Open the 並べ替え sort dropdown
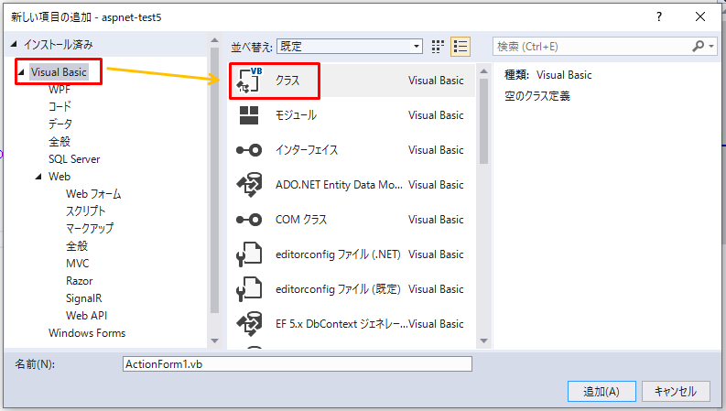This screenshot has width=726, height=411. (x=350, y=47)
